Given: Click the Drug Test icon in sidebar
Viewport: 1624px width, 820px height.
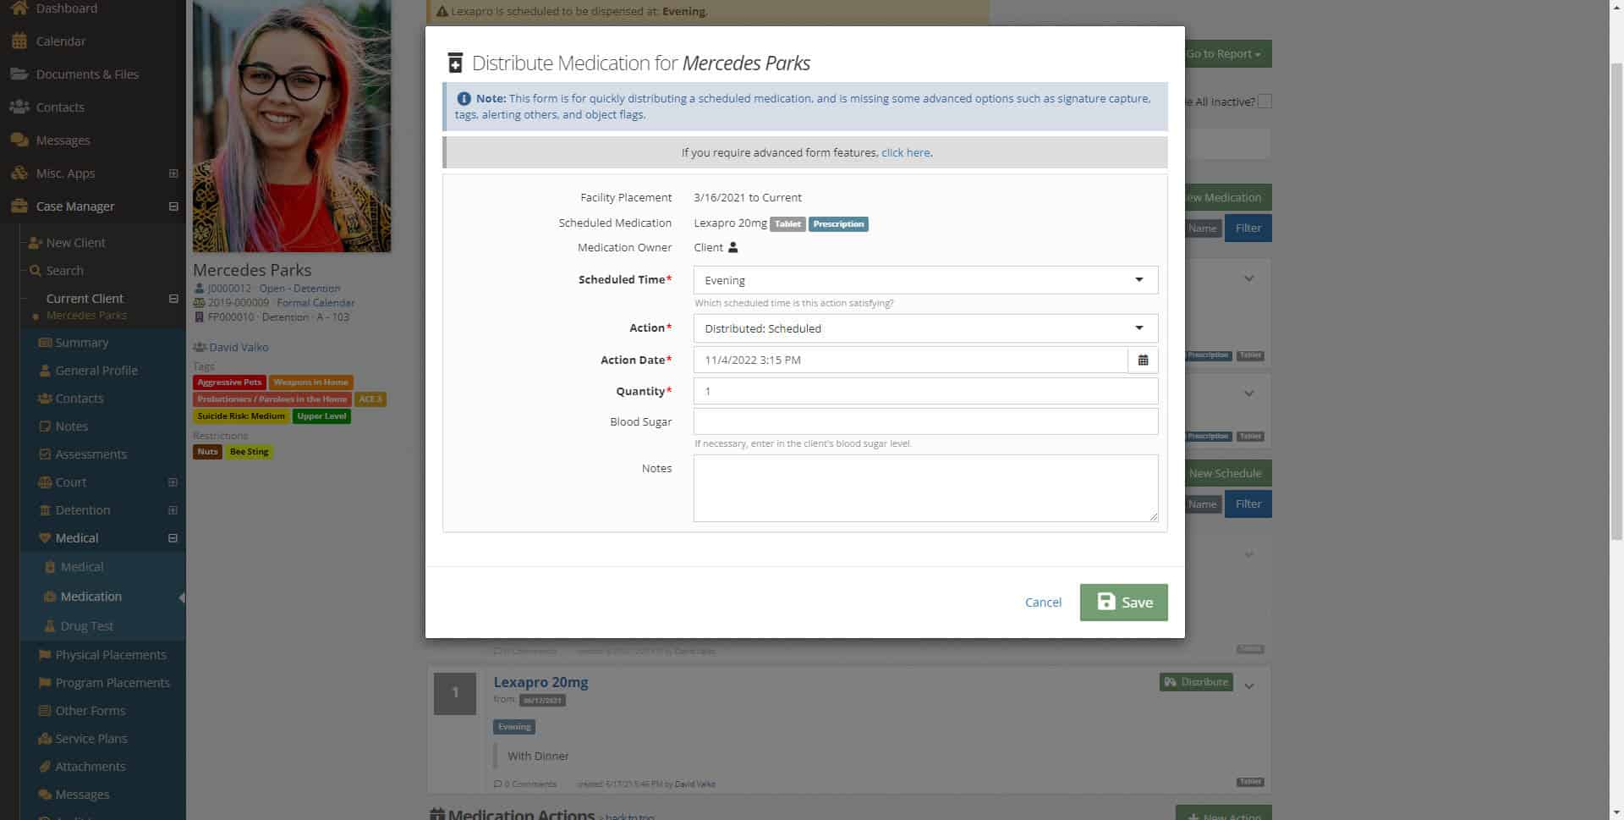Looking at the screenshot, I should click(x=50, y=626).
